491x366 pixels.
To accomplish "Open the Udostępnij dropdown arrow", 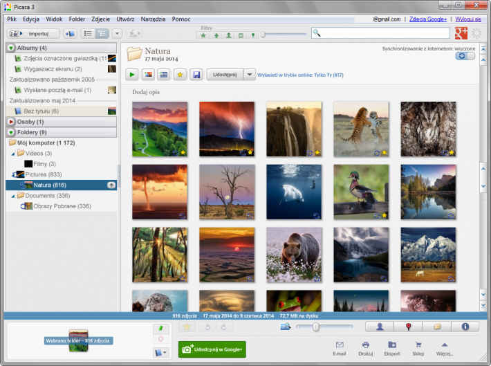I will [x=250, y=75].
